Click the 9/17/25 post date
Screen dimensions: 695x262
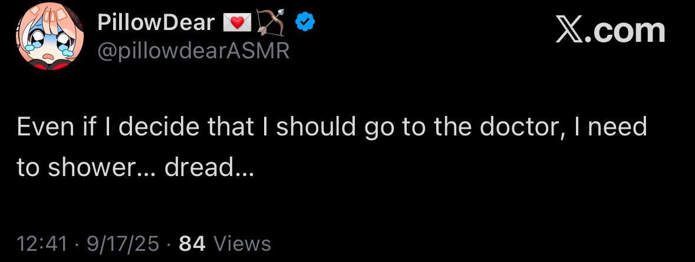(x=123, y=243)
